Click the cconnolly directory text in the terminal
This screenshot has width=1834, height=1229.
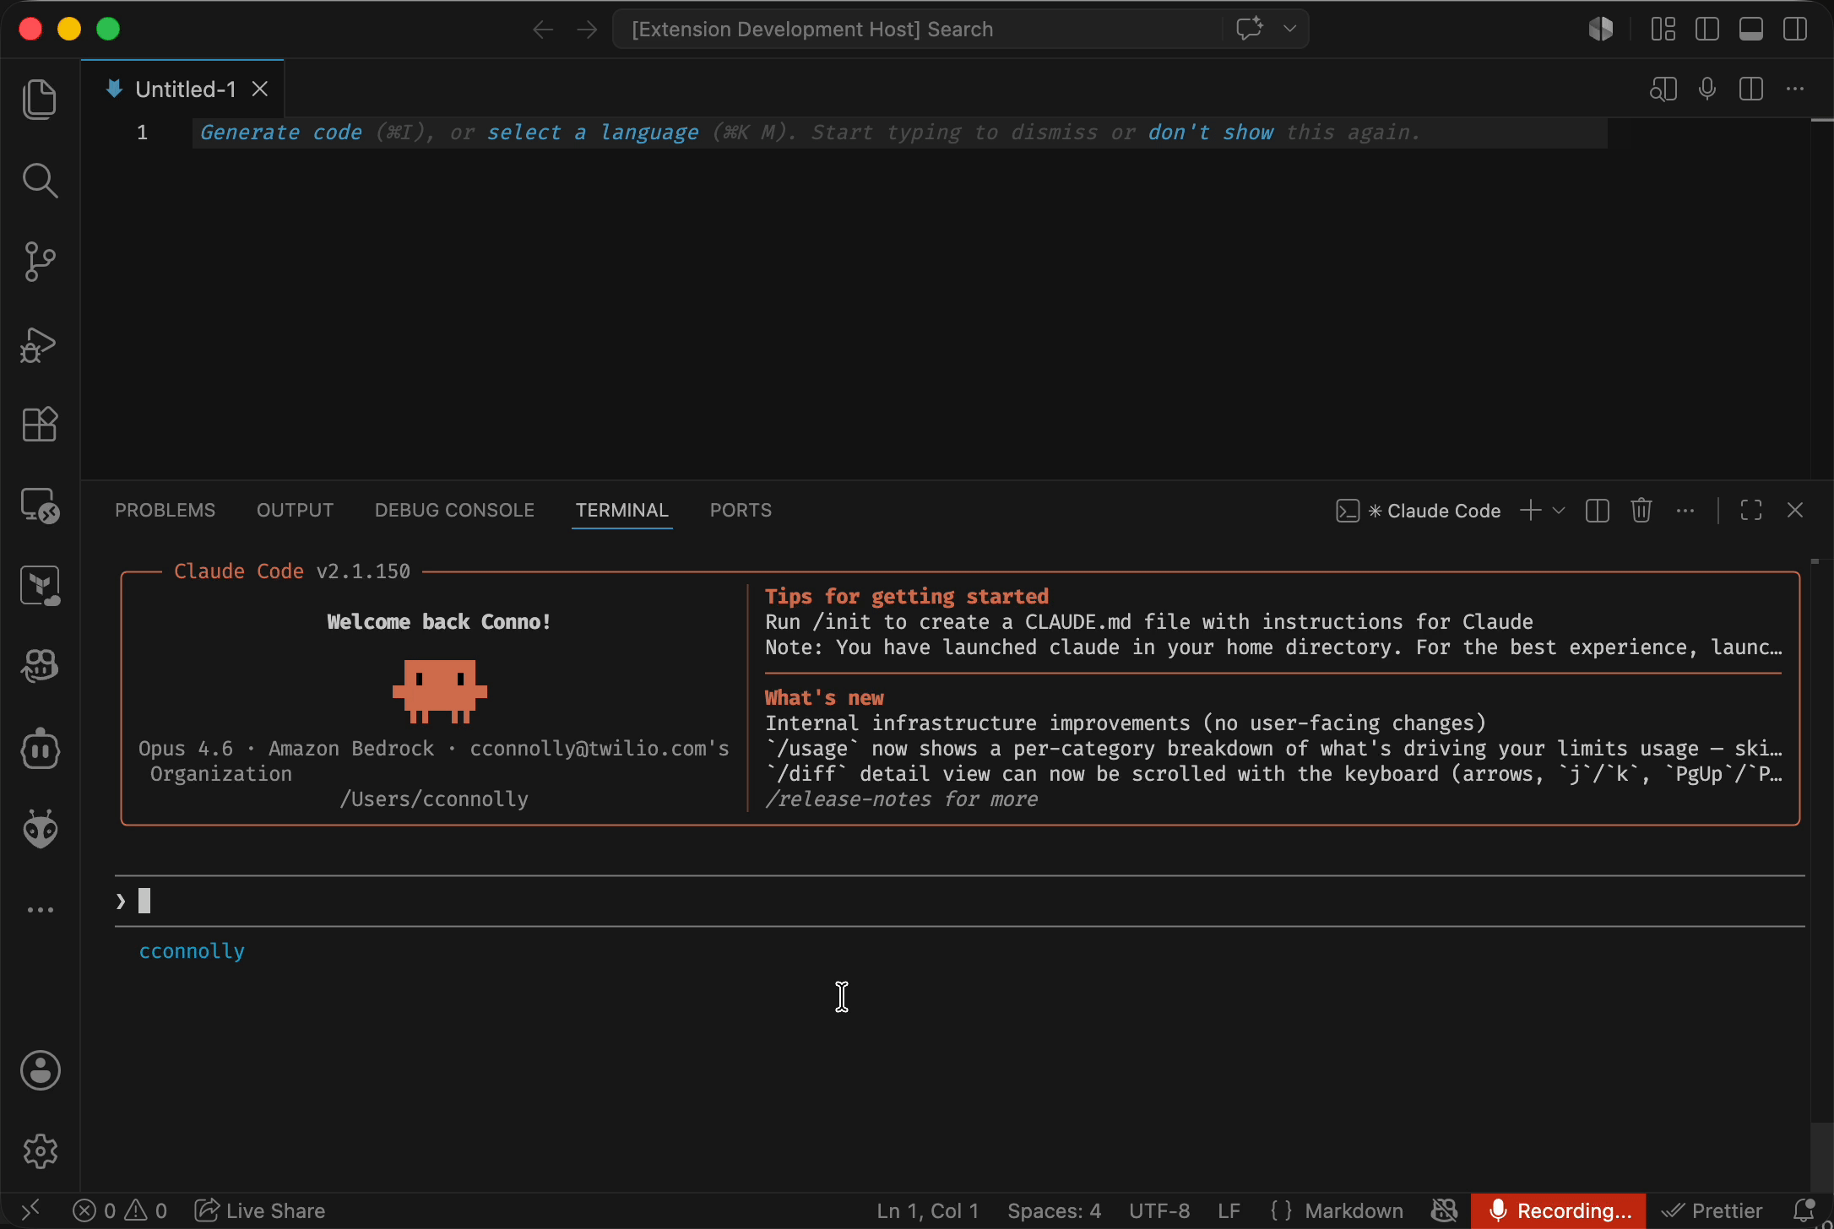(192, 951)
